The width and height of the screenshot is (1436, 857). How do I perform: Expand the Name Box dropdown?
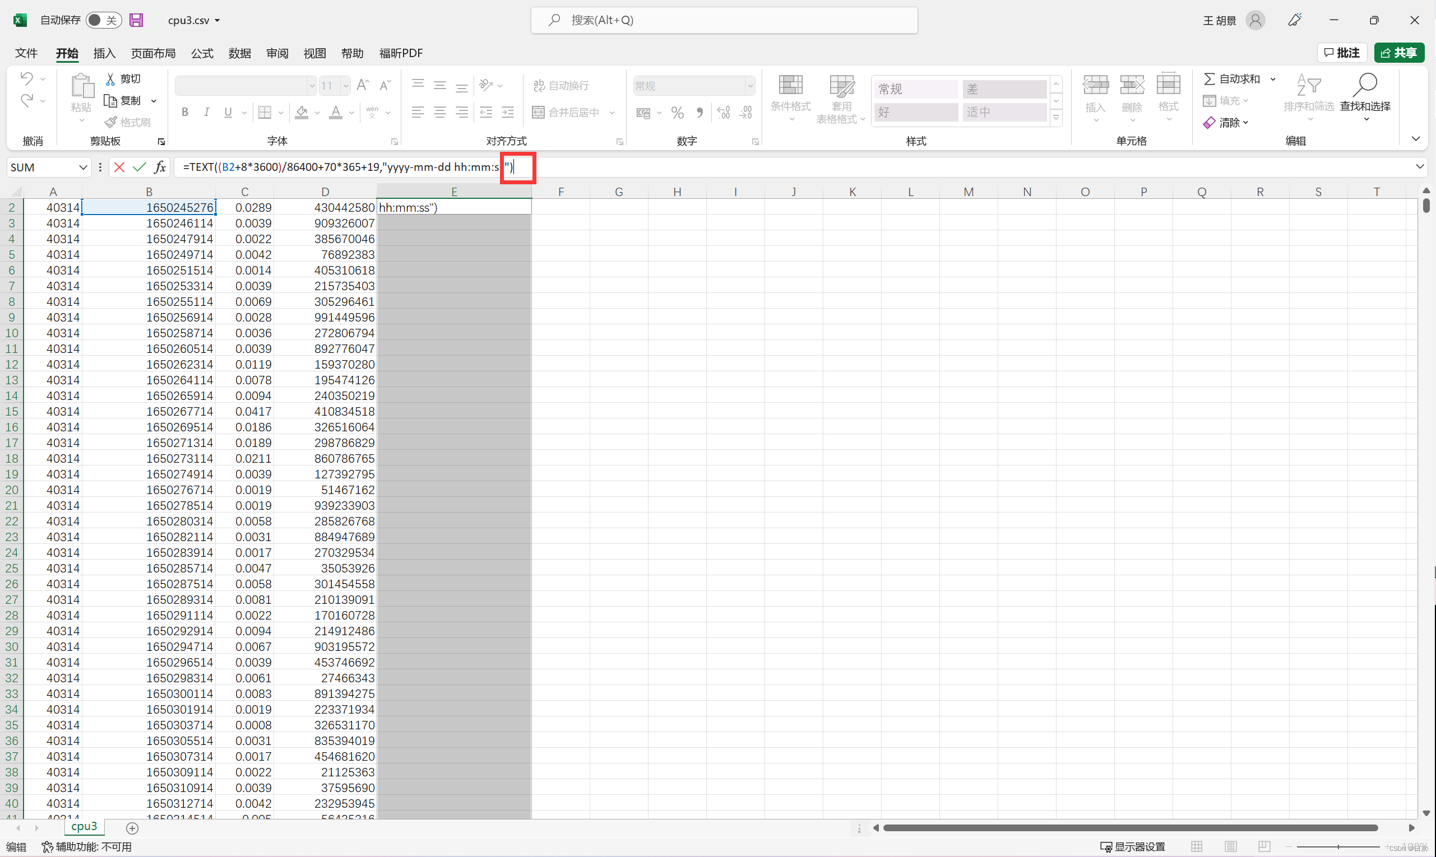click(83, 167)
